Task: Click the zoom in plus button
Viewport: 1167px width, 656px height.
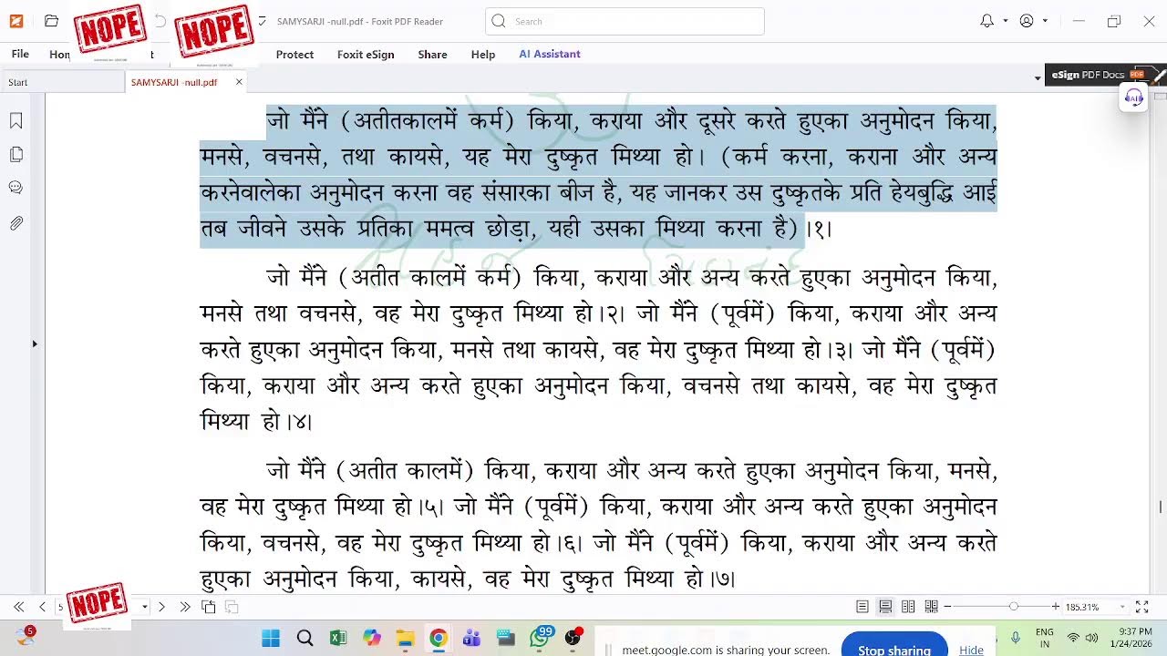Action: (x=1056, y=607)
